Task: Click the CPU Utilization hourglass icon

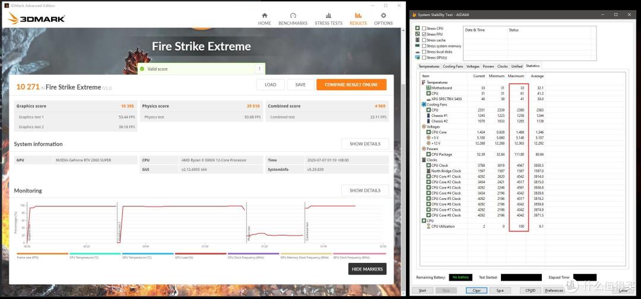Action: click(429, 226)
